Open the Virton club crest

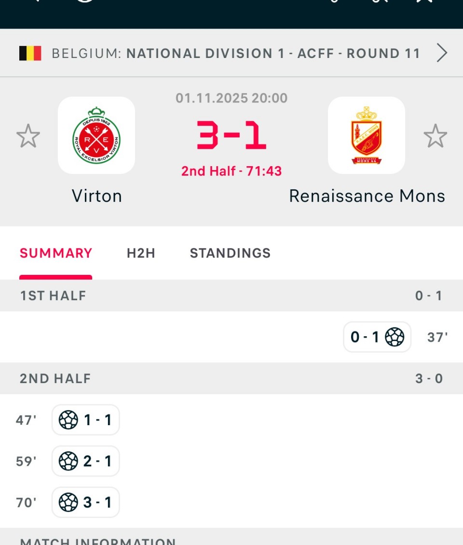pos(96,135)
